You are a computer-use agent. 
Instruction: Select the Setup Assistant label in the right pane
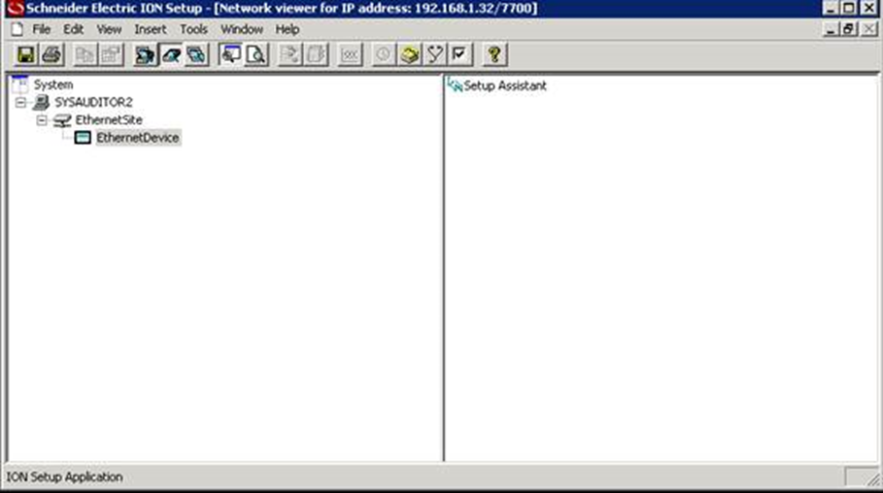click(x=505, y=85)
